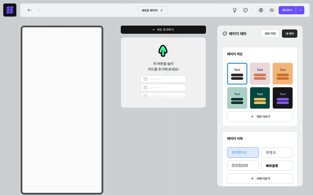Click the 페이지 테마 panel palette icon
The width and height of the screenshot is (313, 195).
225,34
